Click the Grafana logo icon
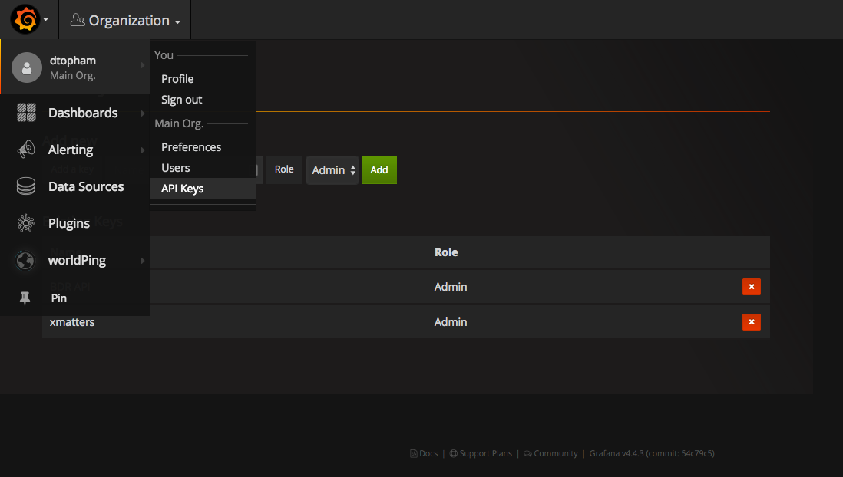The height and width of the screenshot is (477, 843). click(x=25, y=19)
